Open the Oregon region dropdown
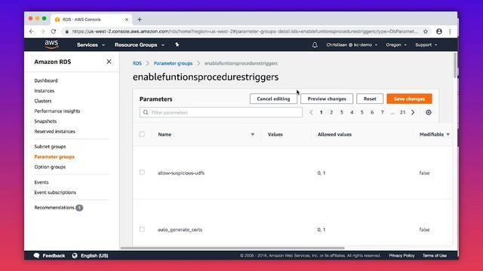 tap(396, 45)
